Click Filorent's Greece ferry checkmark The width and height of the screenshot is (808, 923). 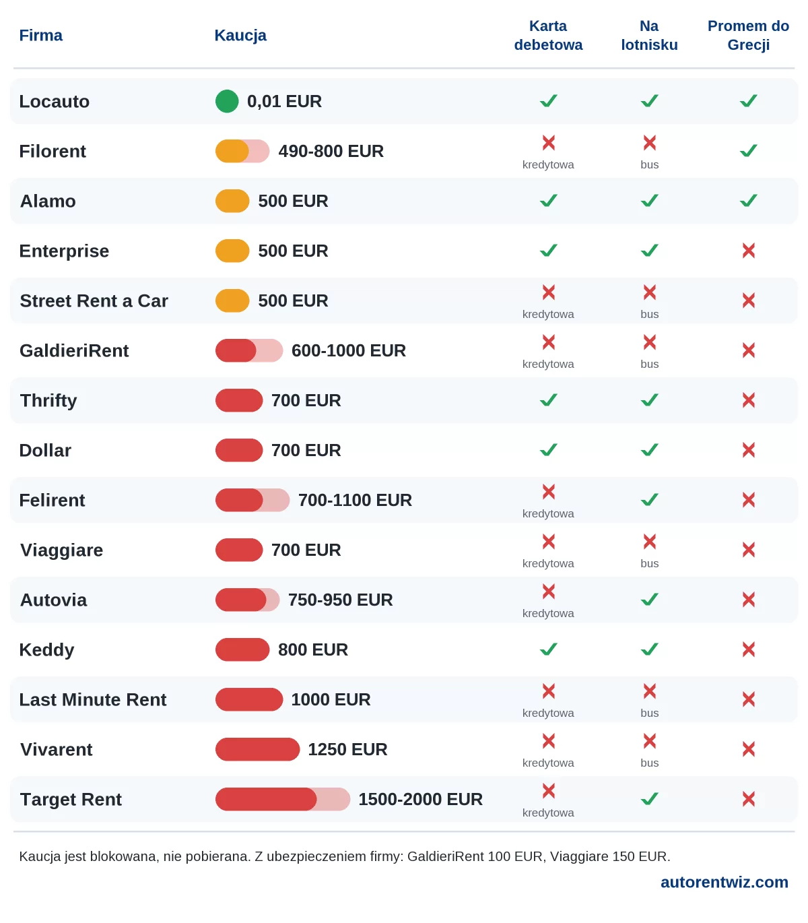[x=748, y=151]
